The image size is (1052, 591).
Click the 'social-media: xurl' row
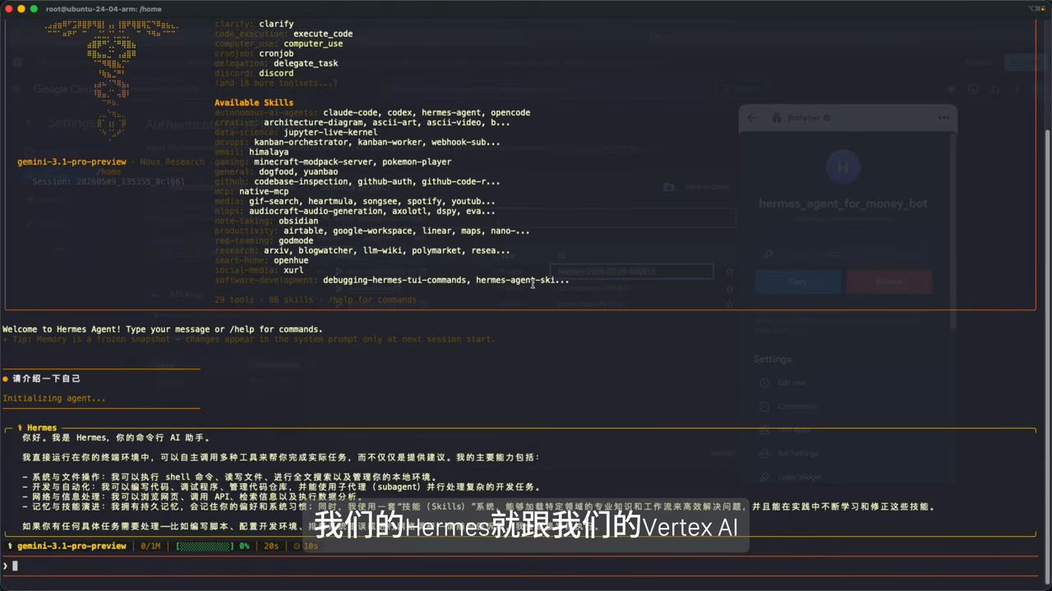[x=259, y=270]
